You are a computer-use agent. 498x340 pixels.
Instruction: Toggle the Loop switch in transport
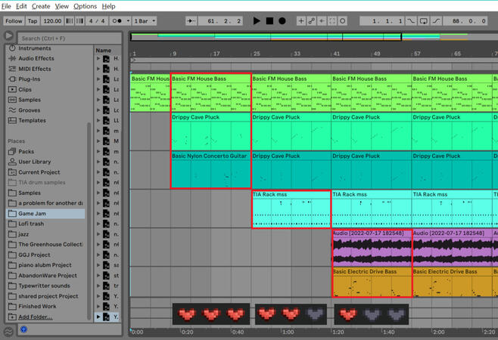click(423, 21)
